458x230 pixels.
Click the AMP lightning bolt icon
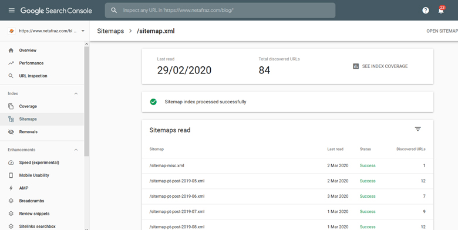(x=11, y=188)
